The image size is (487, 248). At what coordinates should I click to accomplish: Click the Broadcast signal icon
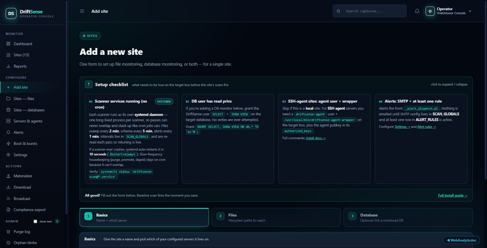click(8, 199)
